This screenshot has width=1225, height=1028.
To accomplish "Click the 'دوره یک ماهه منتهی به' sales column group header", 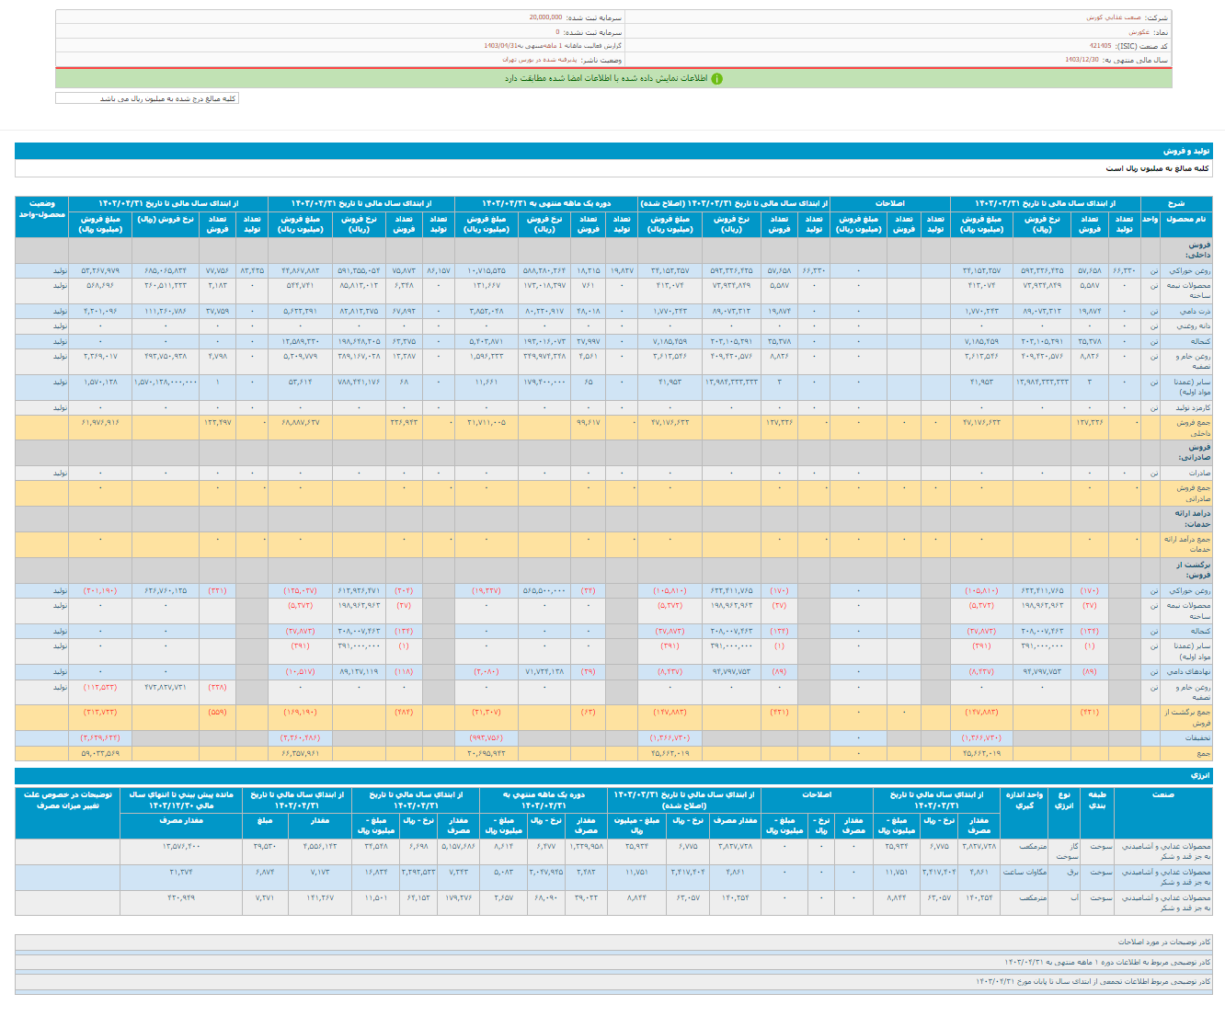I will (x=546, y=203).
